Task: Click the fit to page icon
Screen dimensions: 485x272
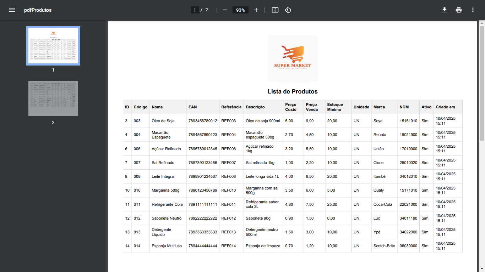Action: (275, 10)
